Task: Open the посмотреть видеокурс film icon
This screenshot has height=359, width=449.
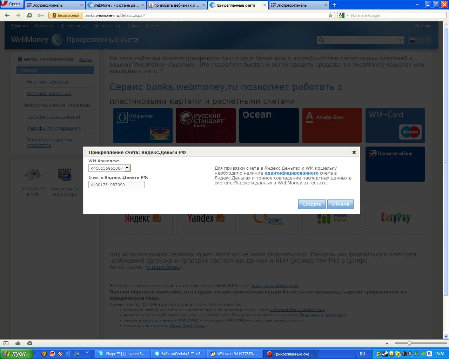Action: point(65,175)
